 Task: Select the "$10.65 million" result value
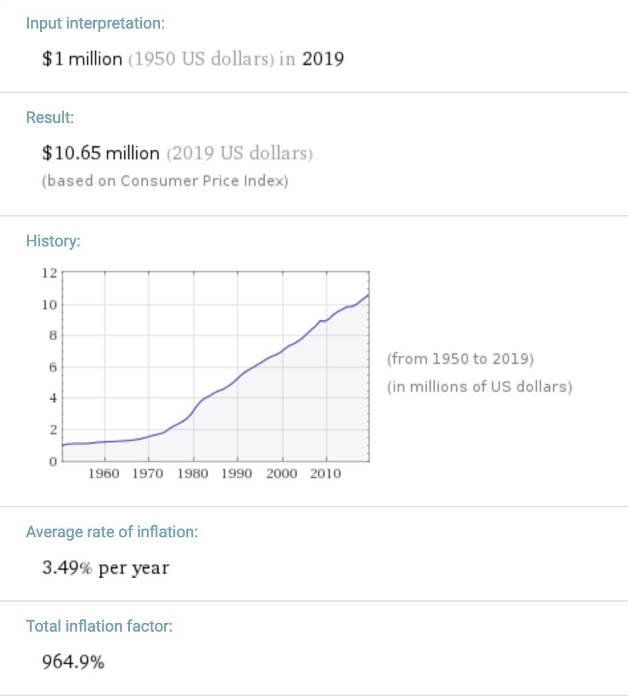(x=100, y=153)
